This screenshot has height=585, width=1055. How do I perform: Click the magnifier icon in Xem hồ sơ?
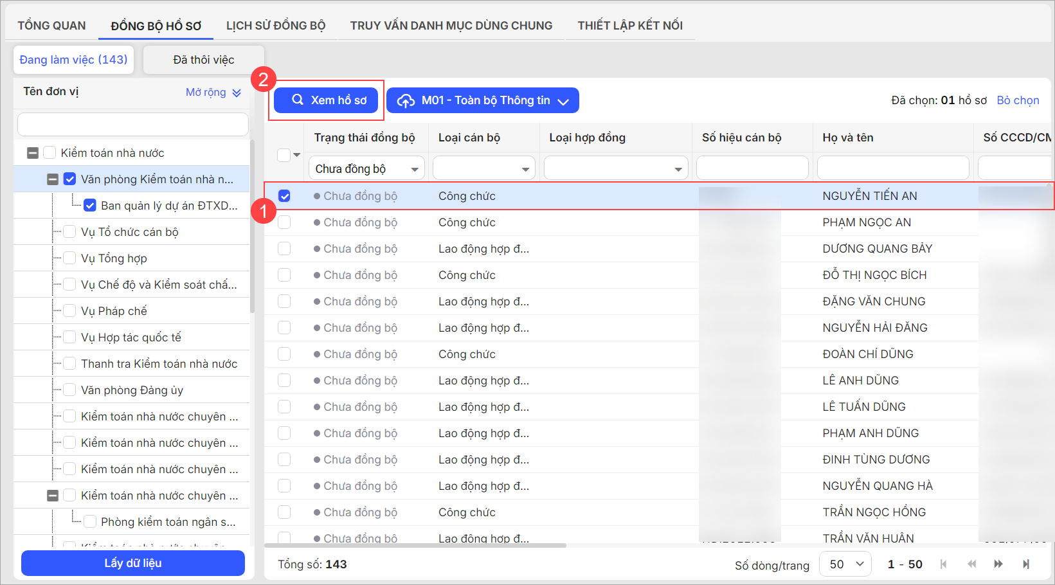(298, 100)
